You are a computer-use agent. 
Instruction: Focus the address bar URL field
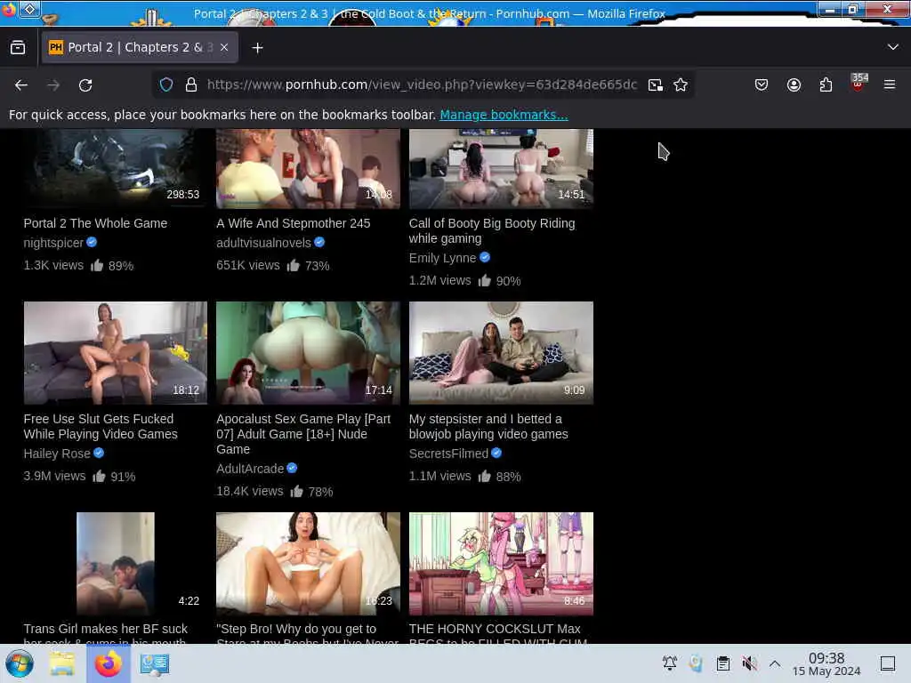pyautogui.click(x=422, y=84)
